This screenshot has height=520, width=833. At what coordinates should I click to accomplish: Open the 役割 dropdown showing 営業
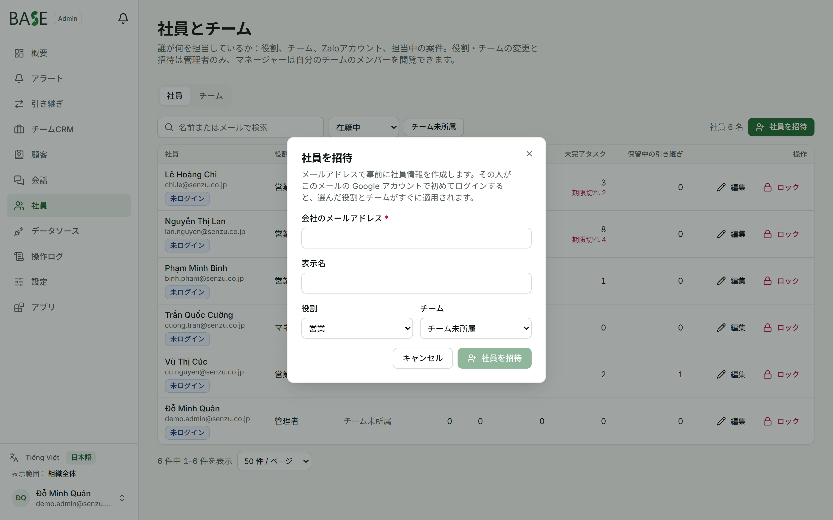point(357,328)
